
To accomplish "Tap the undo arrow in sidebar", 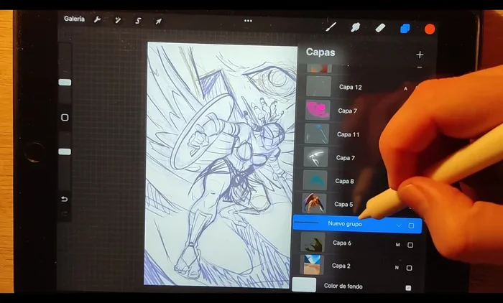I will (65, 199).
